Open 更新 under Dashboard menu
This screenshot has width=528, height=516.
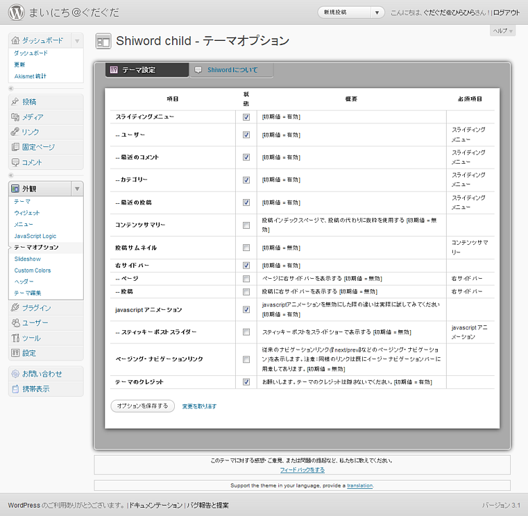point(19,64)
